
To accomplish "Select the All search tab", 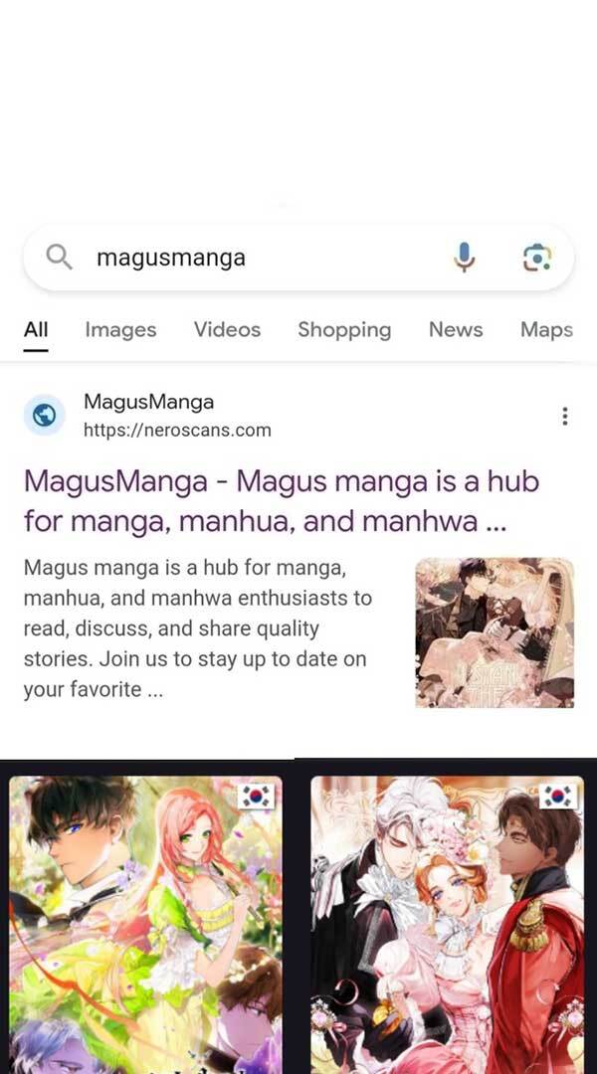I will (36, 329).
